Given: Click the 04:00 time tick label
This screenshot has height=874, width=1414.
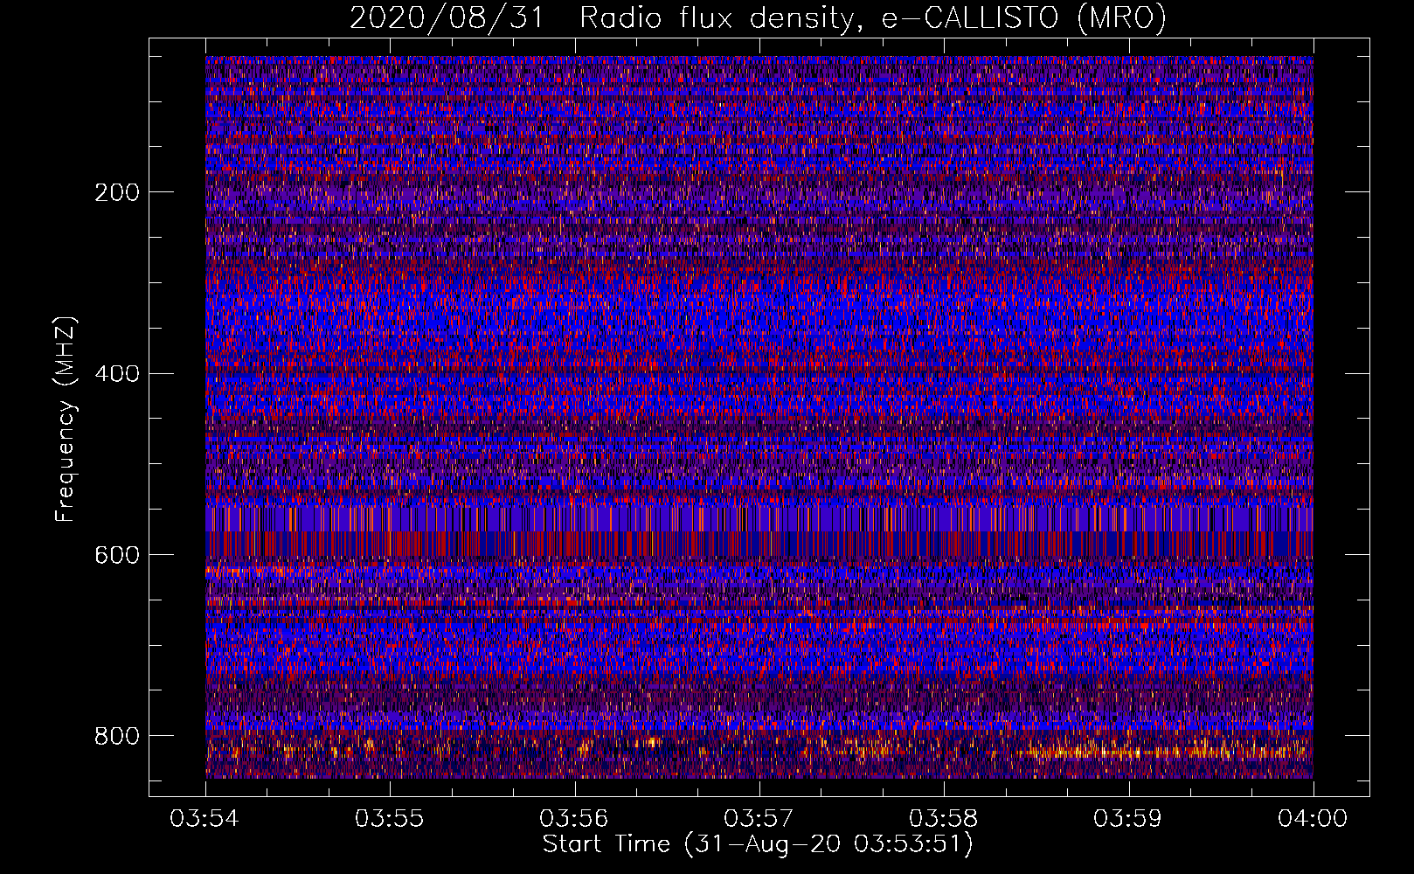Looking at the screenshot, I should coord(1313,818).
